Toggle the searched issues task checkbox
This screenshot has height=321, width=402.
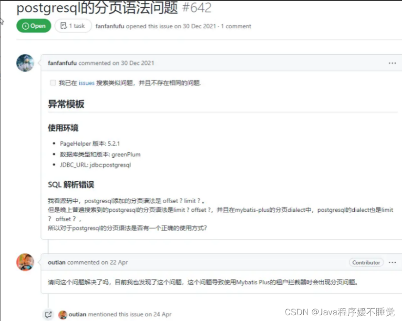pos(53,83)
